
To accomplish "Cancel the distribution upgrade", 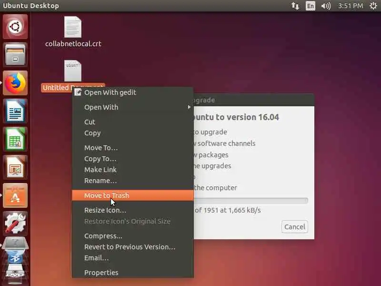I will pos(295,227).
